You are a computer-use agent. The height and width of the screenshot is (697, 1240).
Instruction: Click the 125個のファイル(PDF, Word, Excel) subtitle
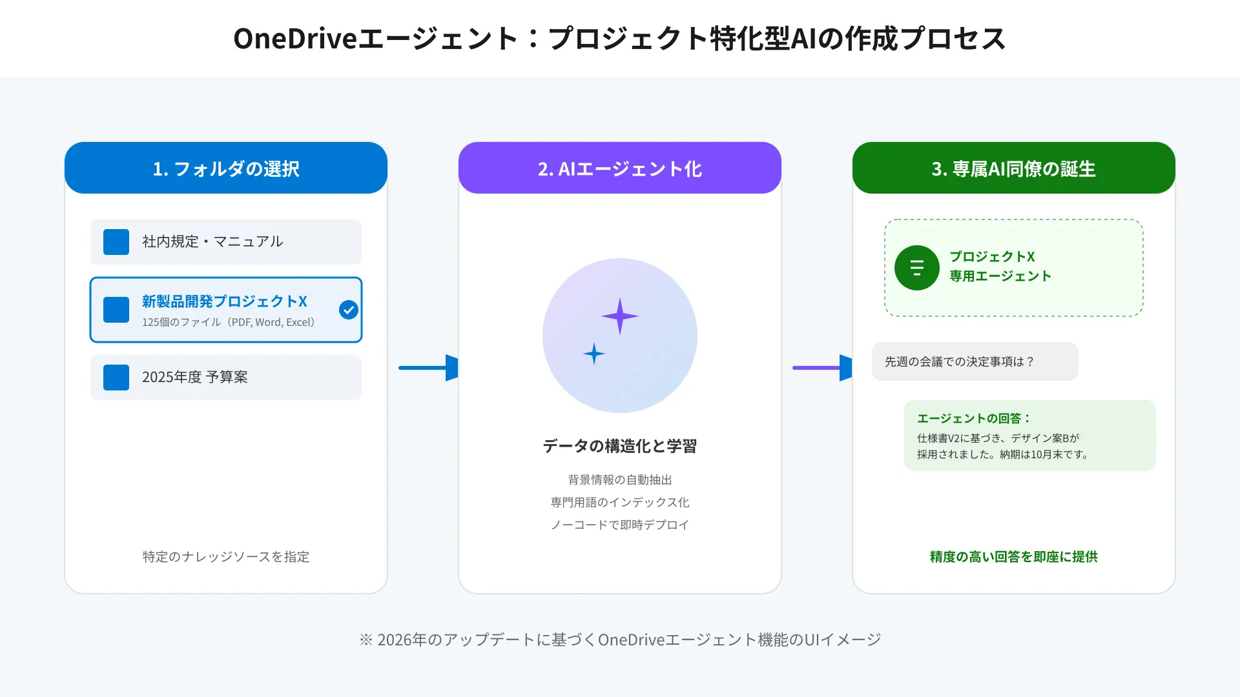(x=229, y=322)
